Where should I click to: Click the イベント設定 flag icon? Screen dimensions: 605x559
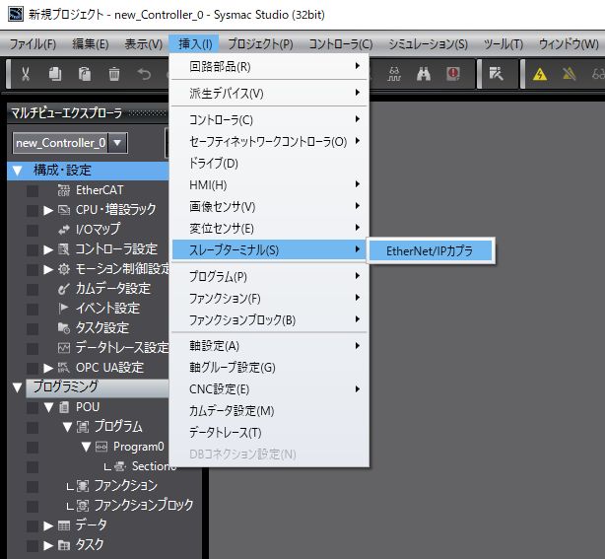(x=64, y=308)
